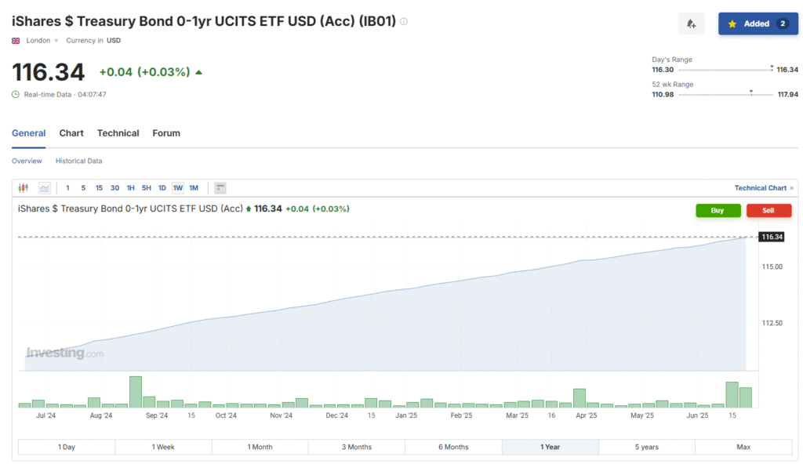This screenshot has height=464, width=803.
Task: Switch to candlestick chart type
Action: point(23,188)
